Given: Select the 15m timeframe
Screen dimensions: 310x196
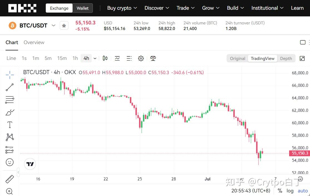Looking at the screenshot, I should 62,58.
